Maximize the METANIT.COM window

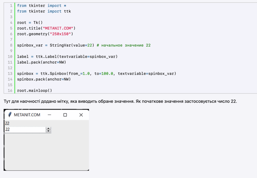pyautogui.click(x=65, y=115)
